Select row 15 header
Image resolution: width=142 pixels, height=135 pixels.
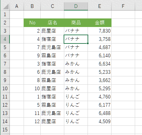(5, 130)
